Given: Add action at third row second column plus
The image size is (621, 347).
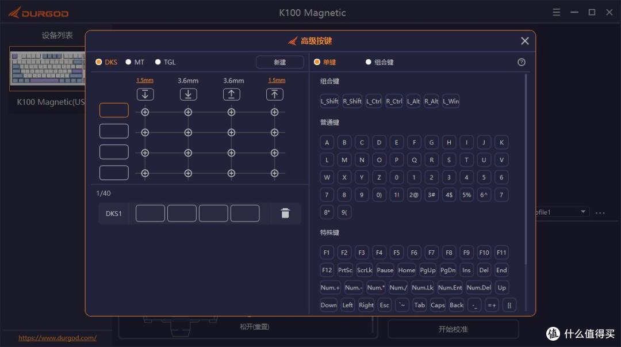Looking at the screenshot, I should coord(188,152).
